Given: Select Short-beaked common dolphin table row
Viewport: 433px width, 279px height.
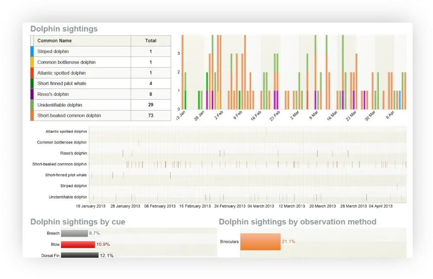Looking at the screenshot, I should (100, 116).
